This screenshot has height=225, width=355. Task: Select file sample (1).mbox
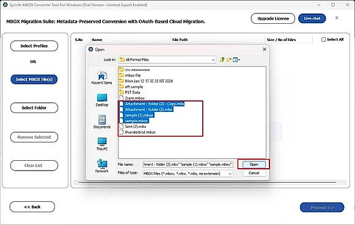tap(136, 115)
